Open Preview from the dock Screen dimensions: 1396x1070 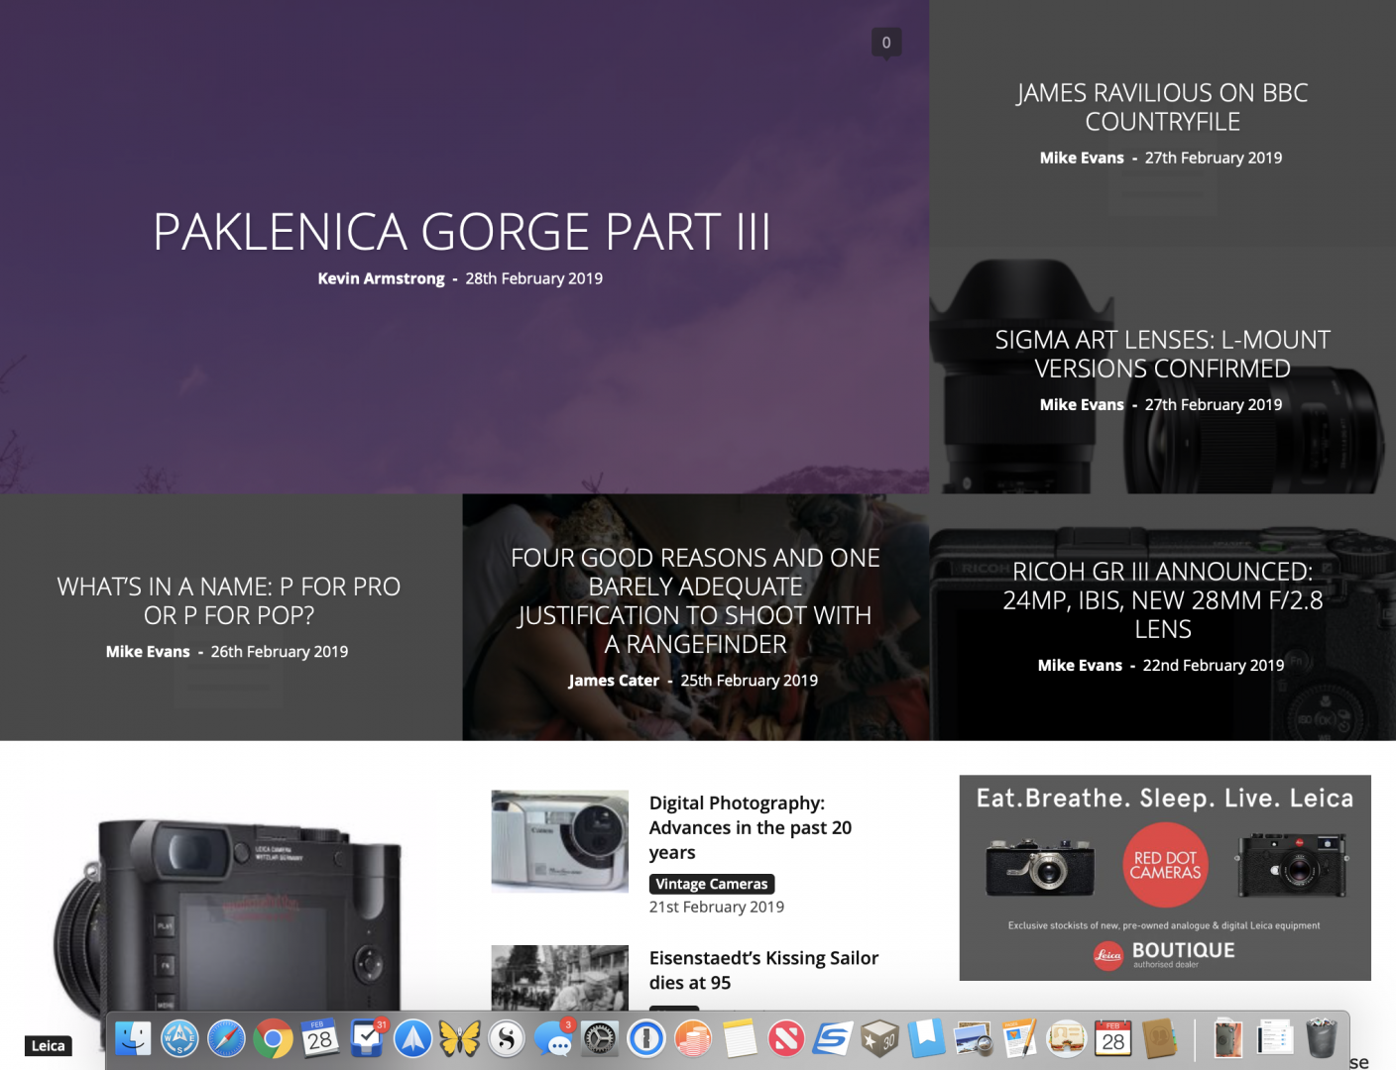[x=973, y=1038]
